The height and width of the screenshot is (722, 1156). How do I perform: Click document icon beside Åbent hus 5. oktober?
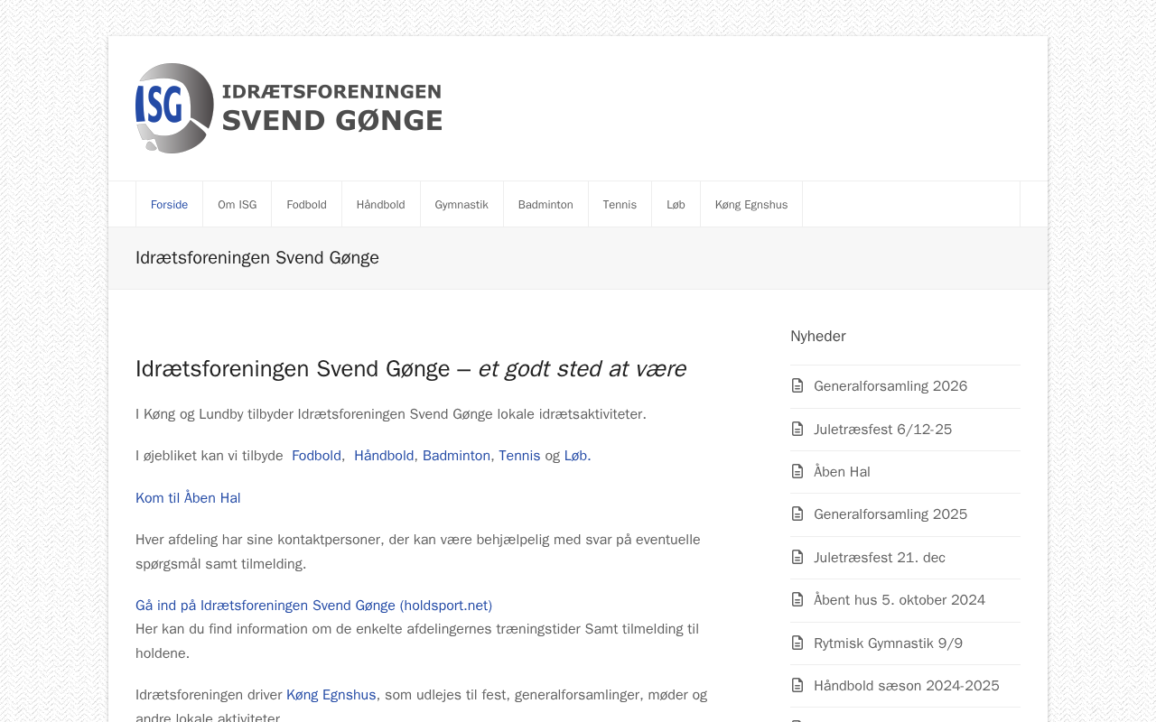tap(797, 600)
